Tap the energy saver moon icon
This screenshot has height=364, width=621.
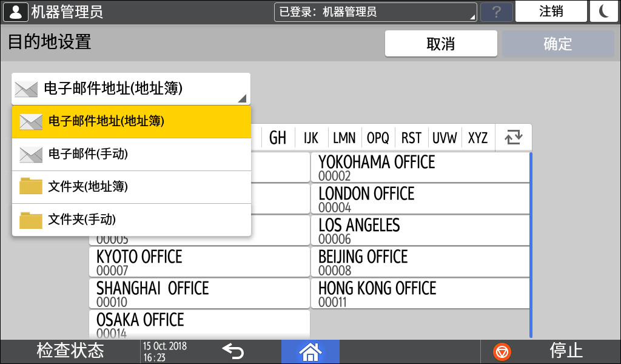603,12
